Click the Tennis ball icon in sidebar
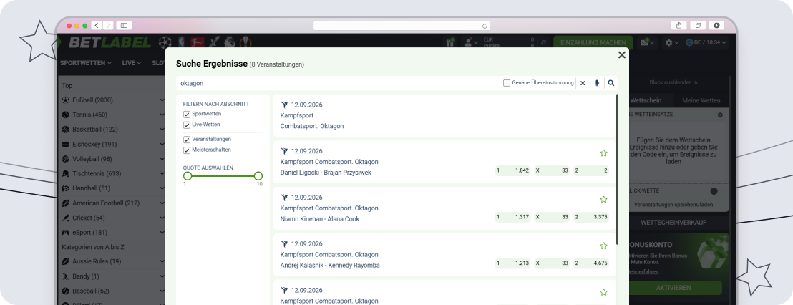This screenshot has width=793, height=305. (x=66, y=115)
